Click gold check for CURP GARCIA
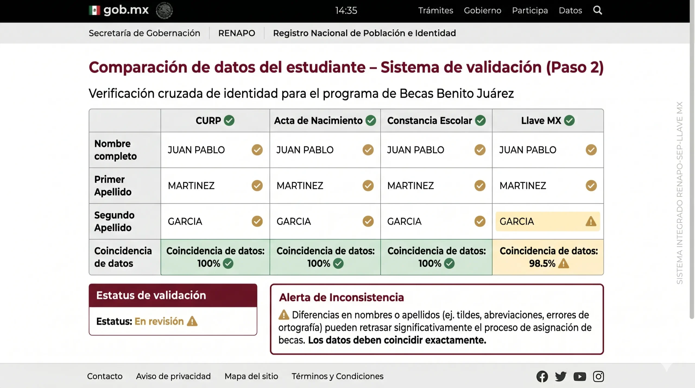Screen dimensions: 695x388 pyautogui.click(x=257, y=221)
